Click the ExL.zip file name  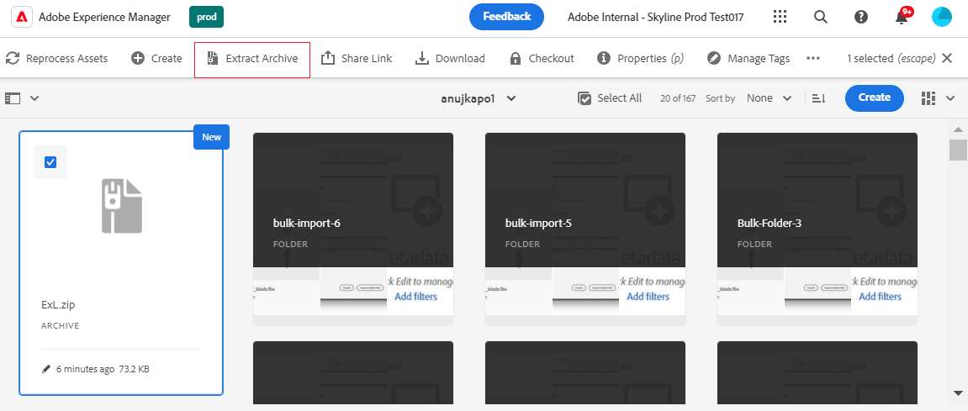pyautogui.click(x=58, y=305)
